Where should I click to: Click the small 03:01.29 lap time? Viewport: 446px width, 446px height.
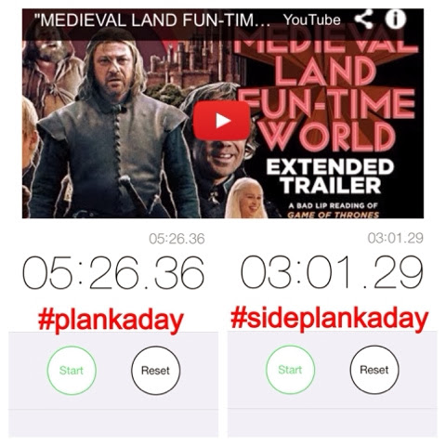pyautogui.click(x=396, y=238)
